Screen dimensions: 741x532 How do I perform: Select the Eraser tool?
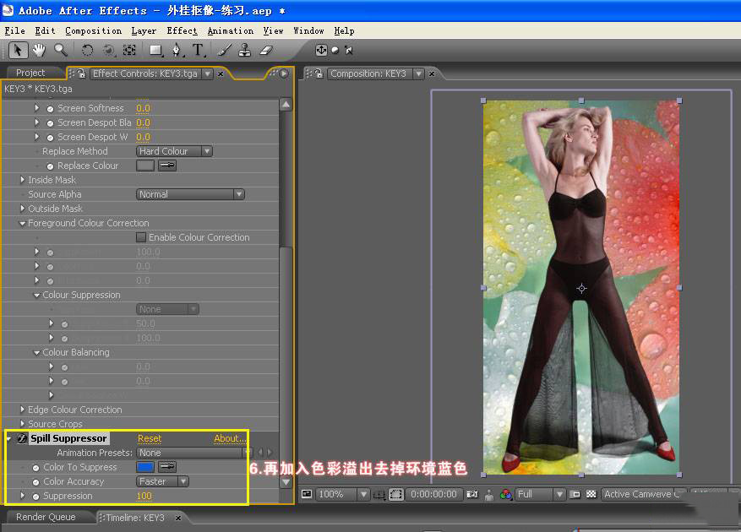click(x=267, y=50)
